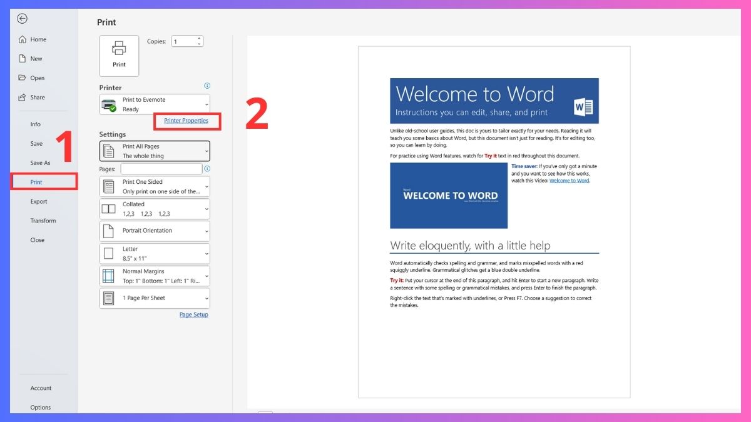This screenshot has height=422, width=751.
Task: Click the large Print button
Action: pyautogui.click(x=119, y=56)
